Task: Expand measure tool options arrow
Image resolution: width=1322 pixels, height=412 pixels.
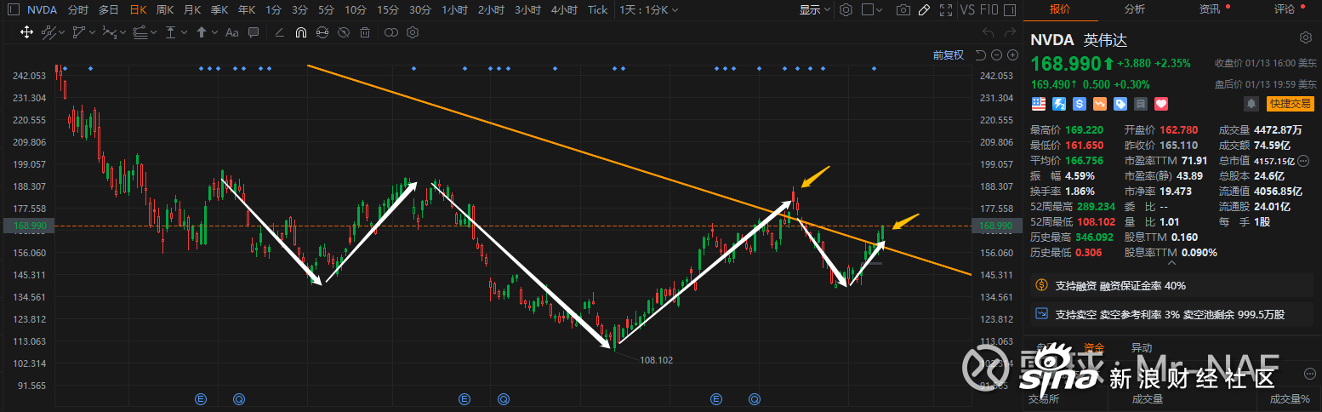Action: [184, 32]
